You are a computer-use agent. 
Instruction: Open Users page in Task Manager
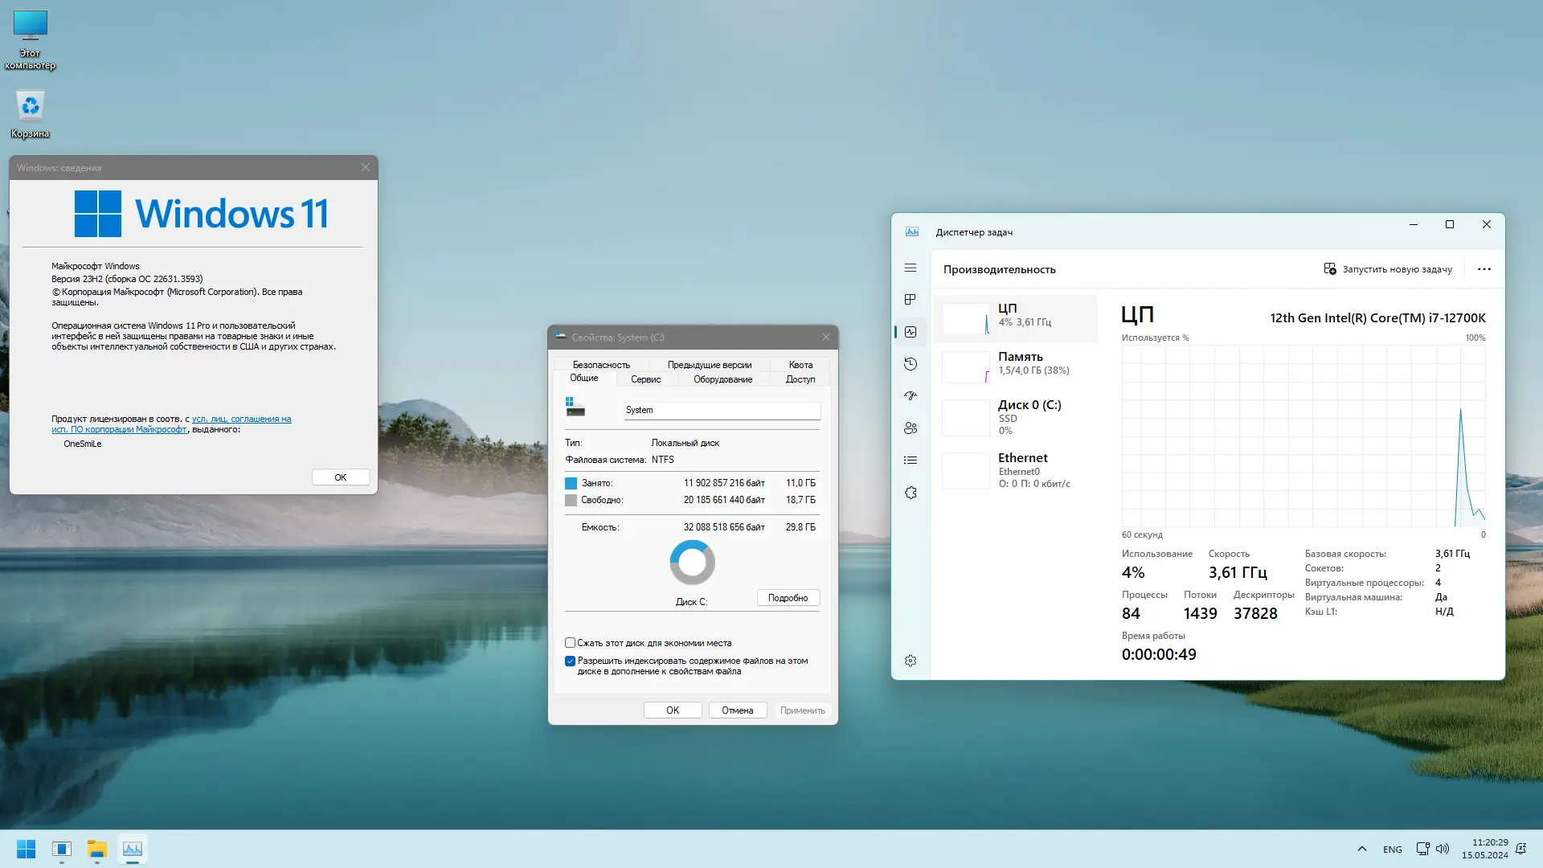tap(910, 428)
